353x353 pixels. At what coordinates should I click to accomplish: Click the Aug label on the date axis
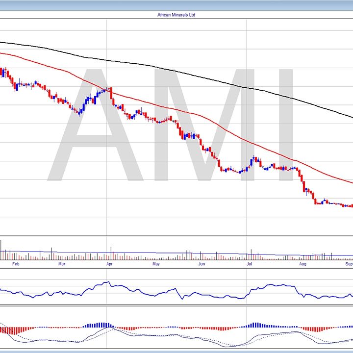[303, 264]
